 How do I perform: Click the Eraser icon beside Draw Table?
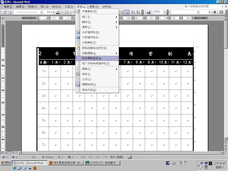pyautogui.click(x=10, y=12)
